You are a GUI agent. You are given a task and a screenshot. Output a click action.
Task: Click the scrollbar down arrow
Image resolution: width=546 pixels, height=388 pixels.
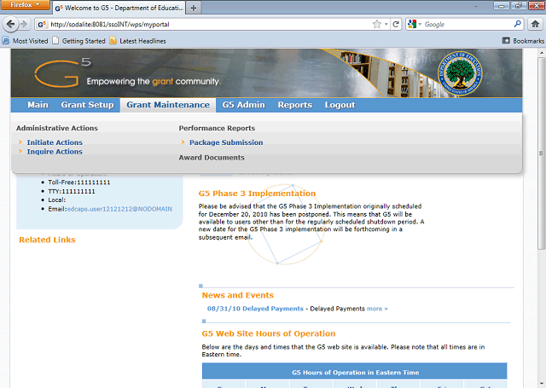coord(541,384)
